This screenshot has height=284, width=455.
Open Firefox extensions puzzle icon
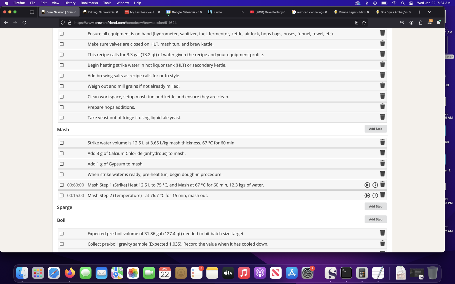pyautogui.click(x=421, y=23)
